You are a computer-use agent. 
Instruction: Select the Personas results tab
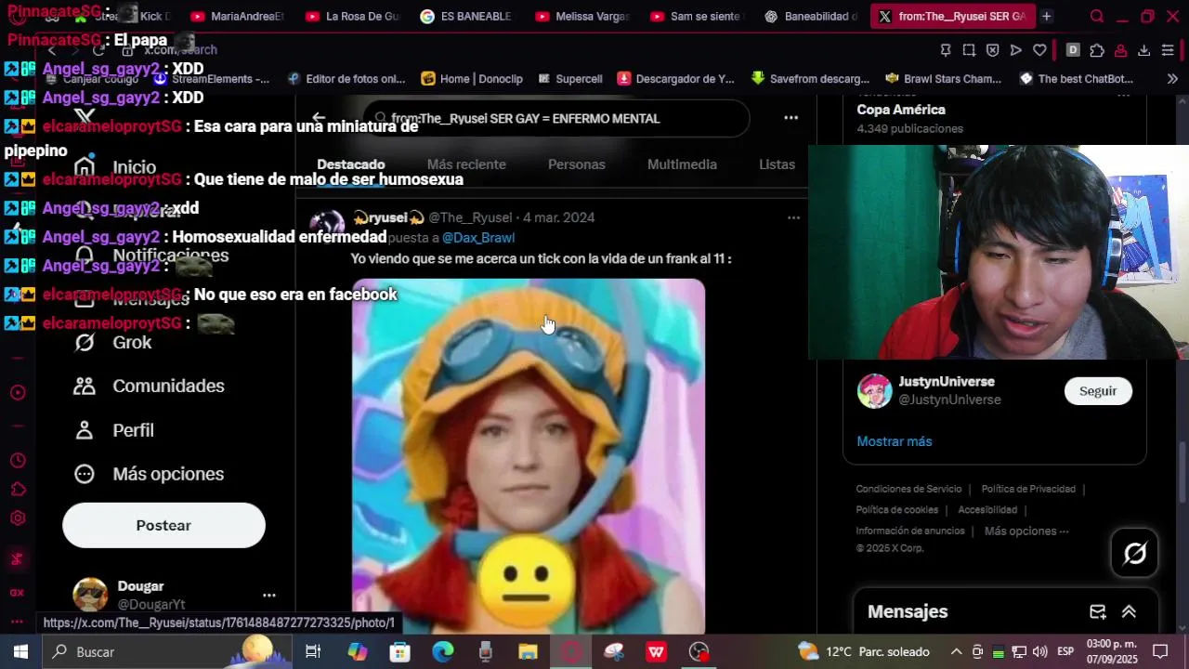[x=576, y=164]
